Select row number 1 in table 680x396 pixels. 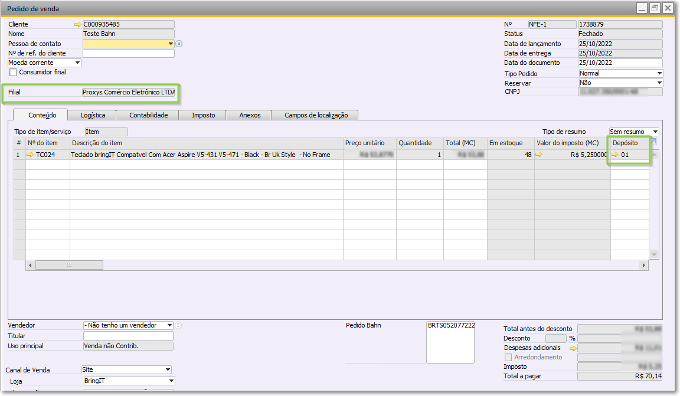(x=19, y=155)
